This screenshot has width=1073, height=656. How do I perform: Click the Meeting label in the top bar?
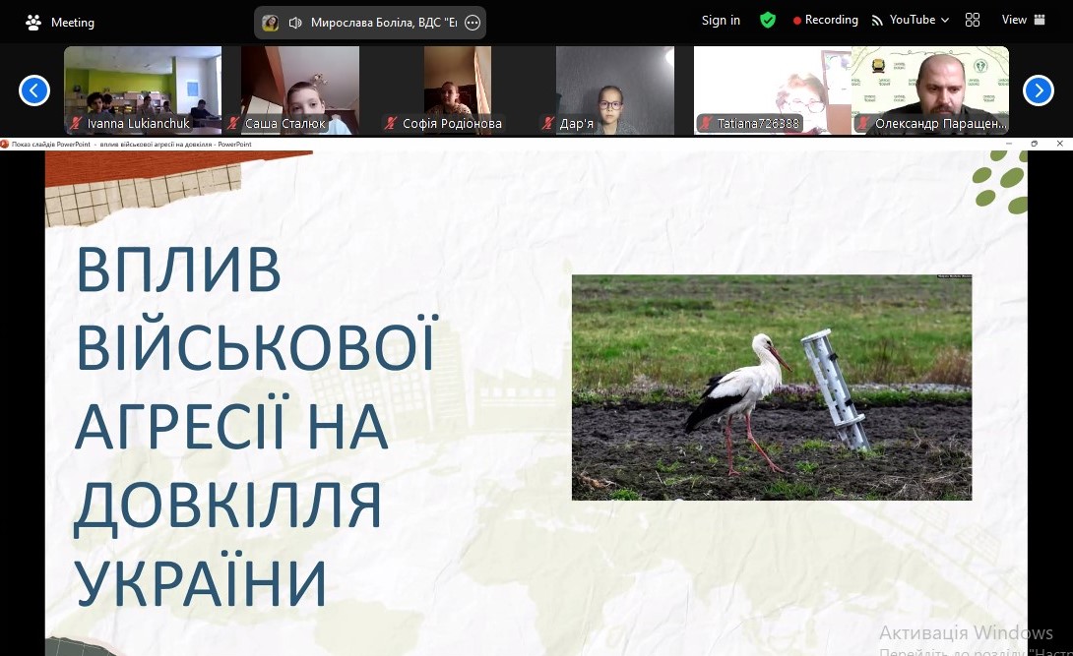[73, 23]
